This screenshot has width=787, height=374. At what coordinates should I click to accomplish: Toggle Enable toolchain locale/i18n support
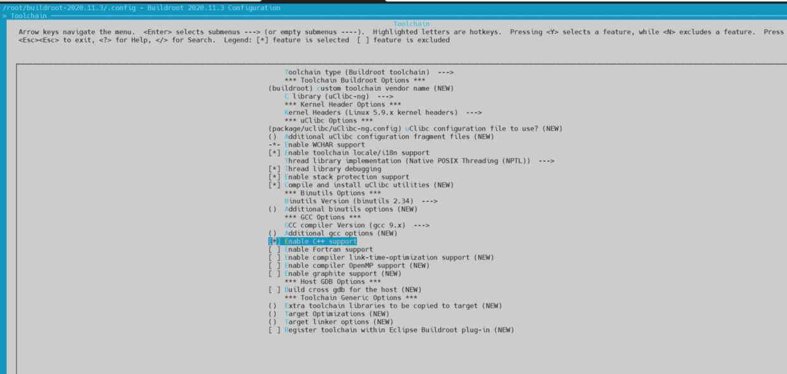[x=349, y=153]
